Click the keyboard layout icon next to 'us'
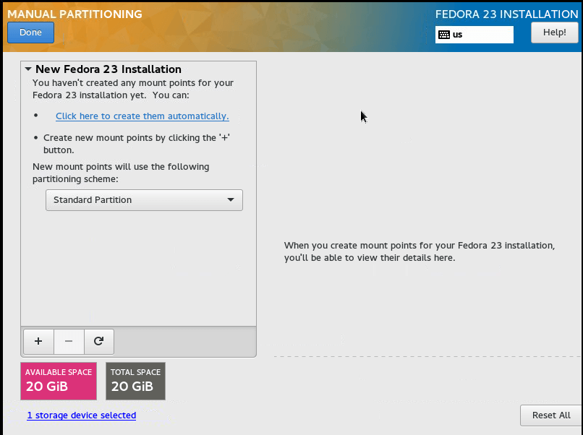583x435 pixels. click(x=444, y=35)
